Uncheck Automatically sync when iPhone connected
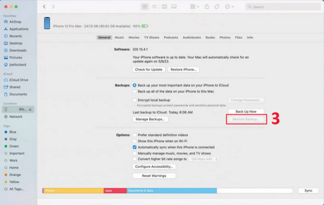The image size is (324, 205). [x=134, y=147]
